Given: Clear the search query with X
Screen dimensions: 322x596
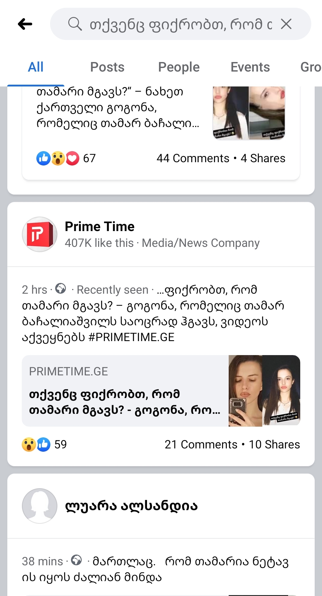Looking at the screenshot, I should [x=286, y=24].
